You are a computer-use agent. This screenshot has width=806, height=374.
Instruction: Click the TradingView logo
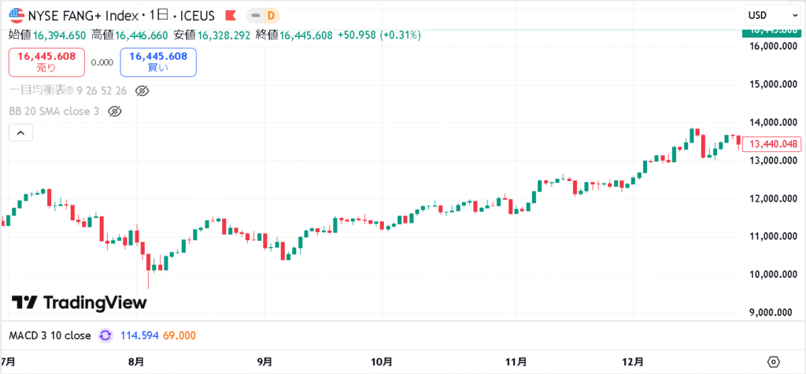(x=79, y=303)
